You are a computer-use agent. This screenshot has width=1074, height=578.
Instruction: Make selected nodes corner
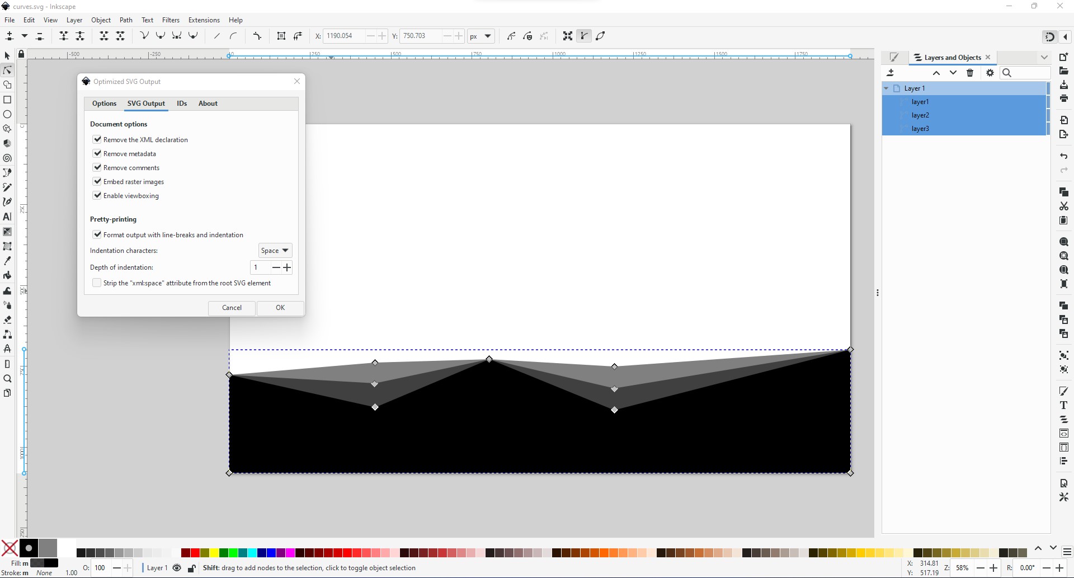click(x=144, y=36)
